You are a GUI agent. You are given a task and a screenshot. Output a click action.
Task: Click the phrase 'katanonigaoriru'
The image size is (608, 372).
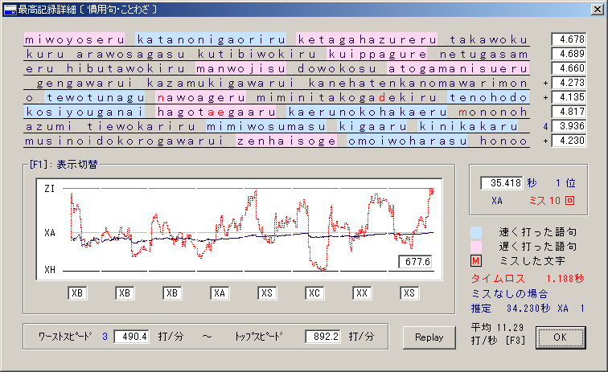pyautogui.click(x=211, y=39)
